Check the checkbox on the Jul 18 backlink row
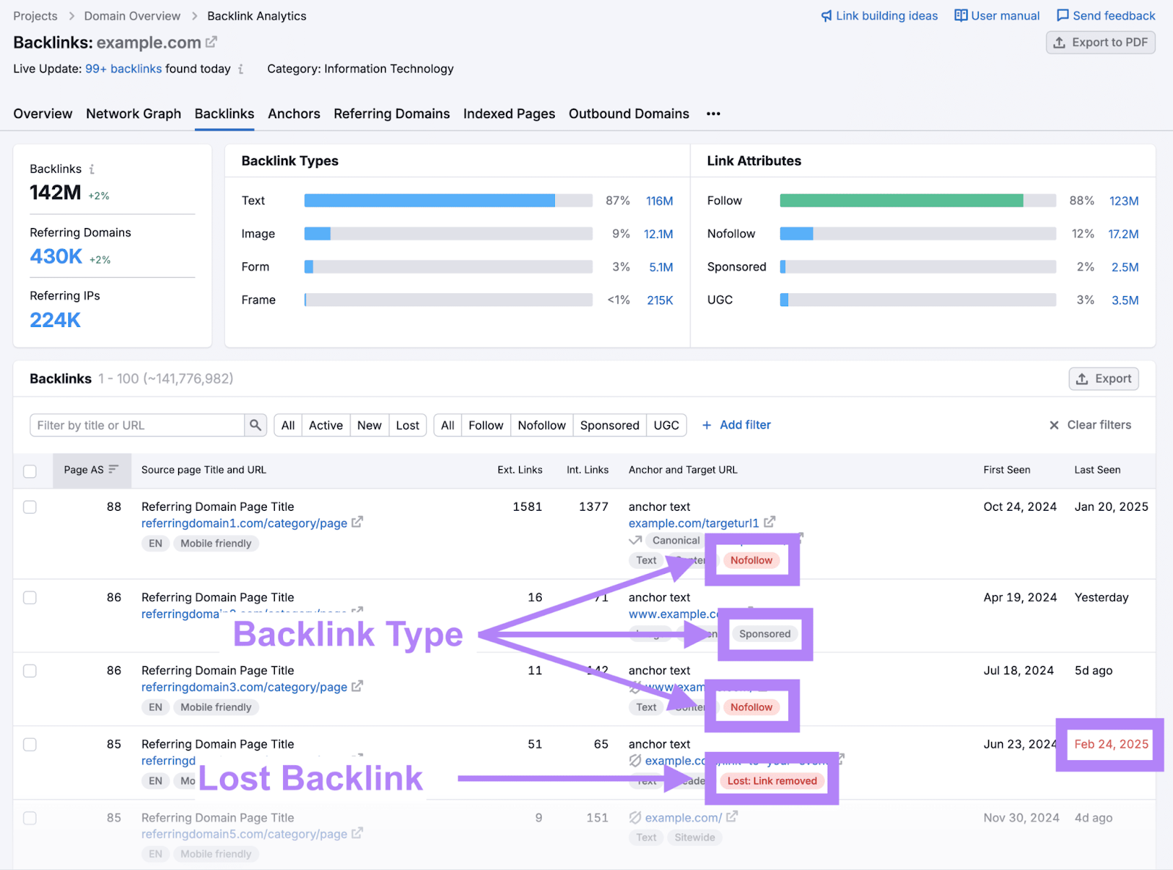This screenshot has height=870, width=1173. (x=30, y=671)
